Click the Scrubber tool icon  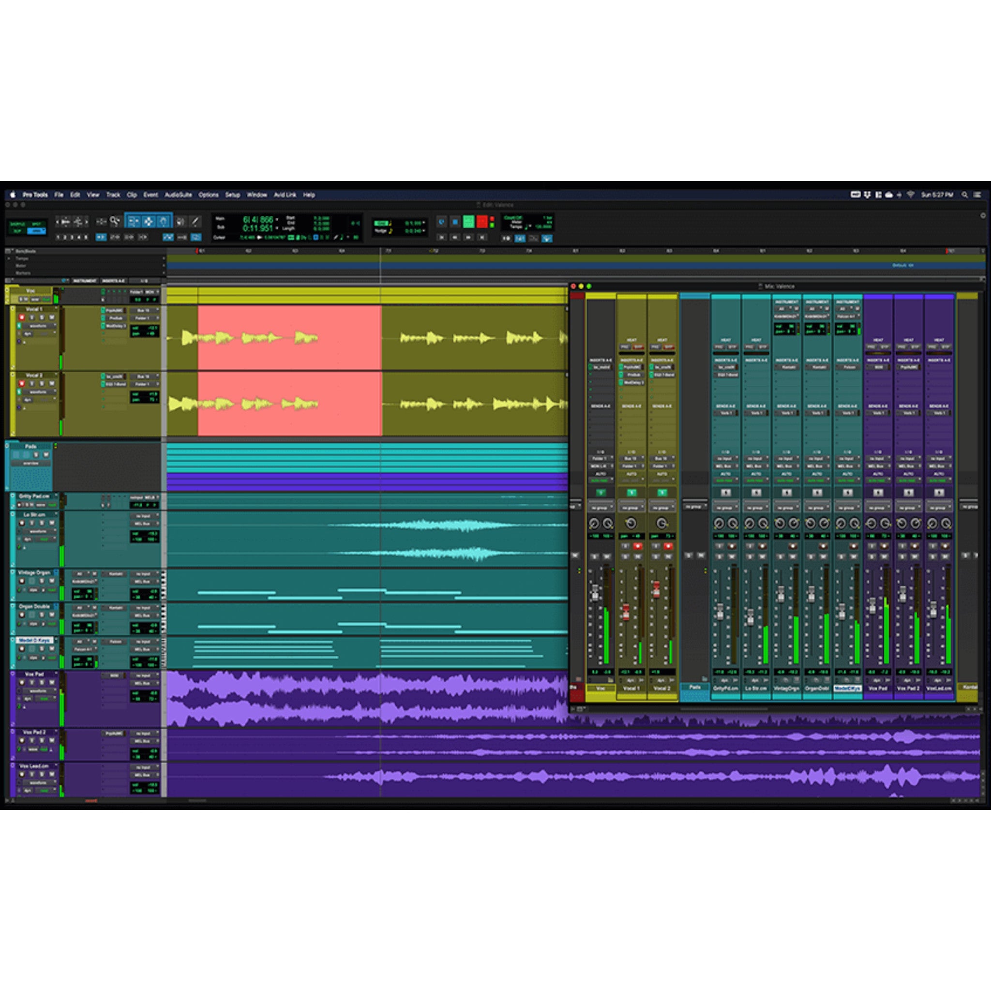pos(181,221)
